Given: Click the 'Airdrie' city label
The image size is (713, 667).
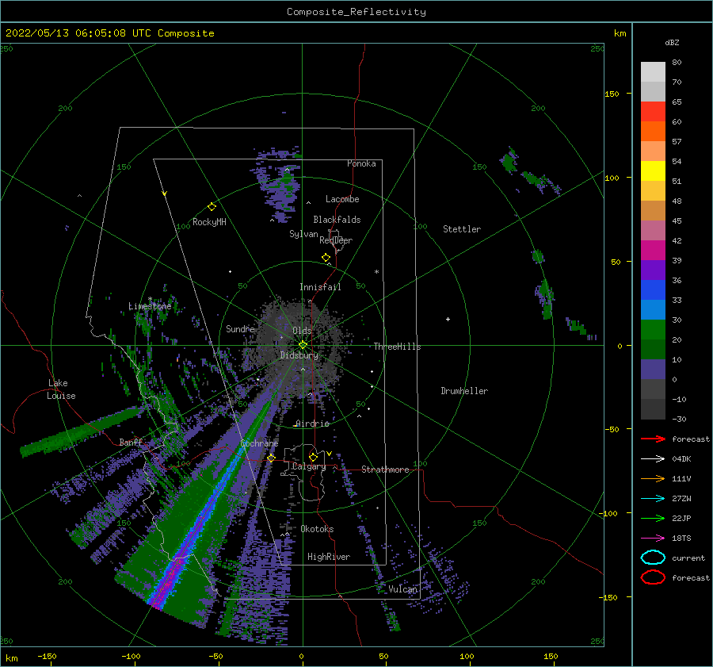Looking at the screenshot, I should point(312,424).
